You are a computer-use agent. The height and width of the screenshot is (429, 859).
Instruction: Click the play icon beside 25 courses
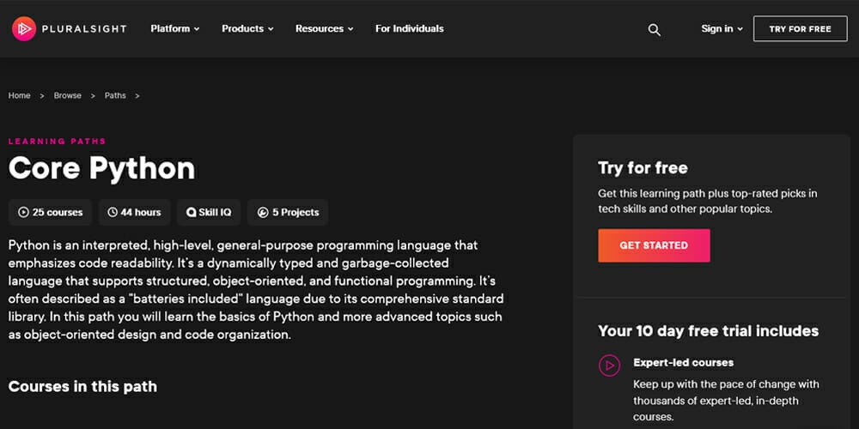coord(23,212)
